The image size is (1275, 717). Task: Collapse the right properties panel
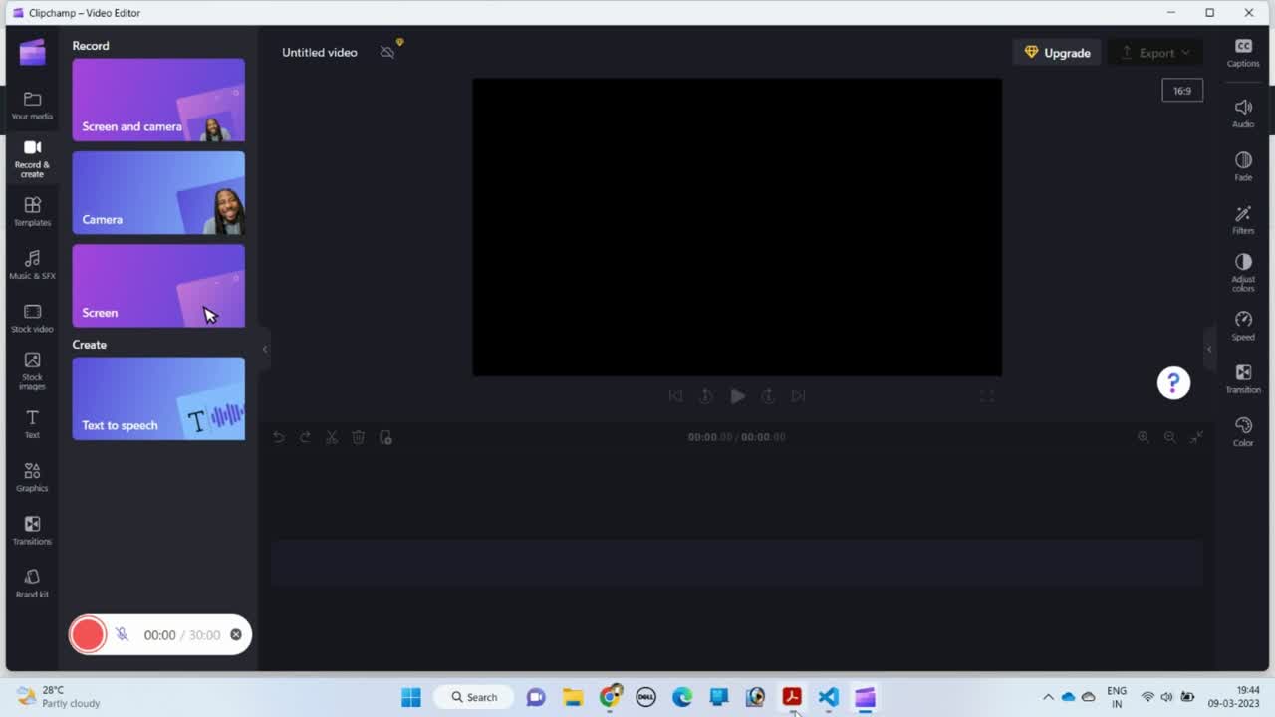point(1209,349)
